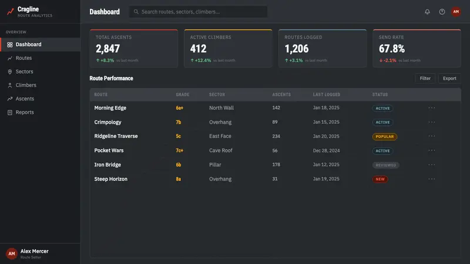
Task: Click the AM avatar beside Alex Mercer
Action: 12,253
